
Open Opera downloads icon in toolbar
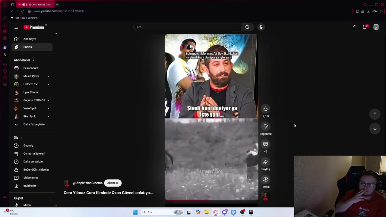click(368, 11)
